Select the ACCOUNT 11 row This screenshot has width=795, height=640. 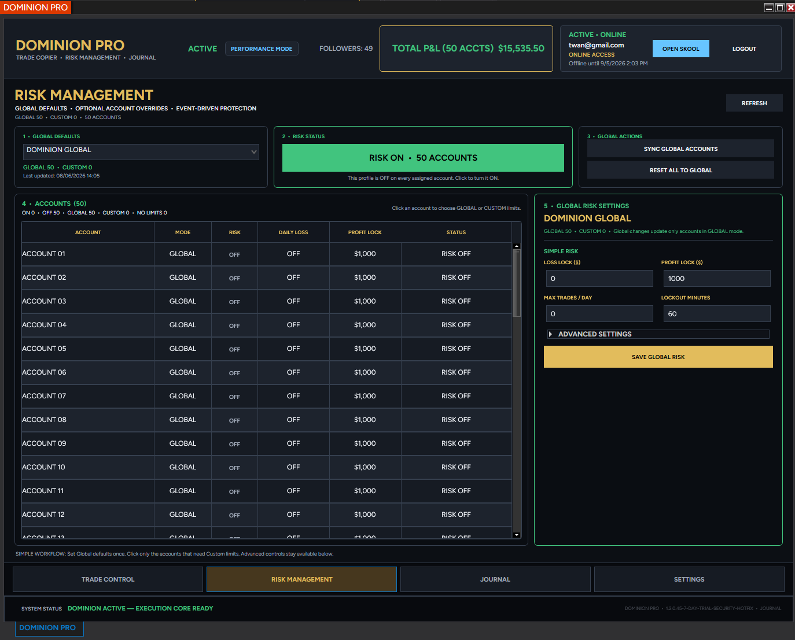(x=267, y=491)
